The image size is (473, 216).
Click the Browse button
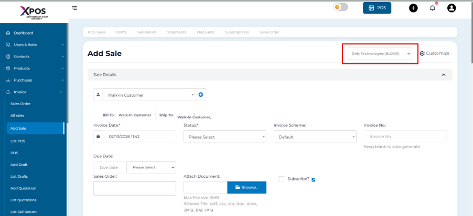pos(246,187)
